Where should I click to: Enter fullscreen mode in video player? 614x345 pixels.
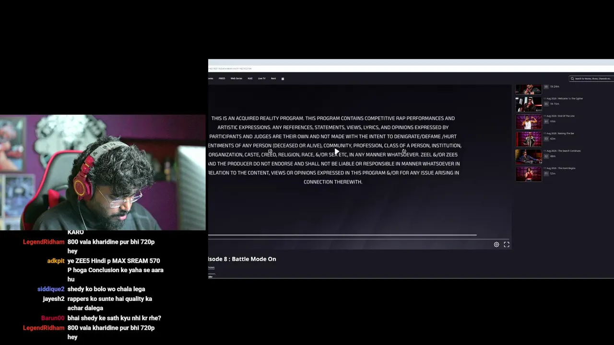click(x=507, y=244)
